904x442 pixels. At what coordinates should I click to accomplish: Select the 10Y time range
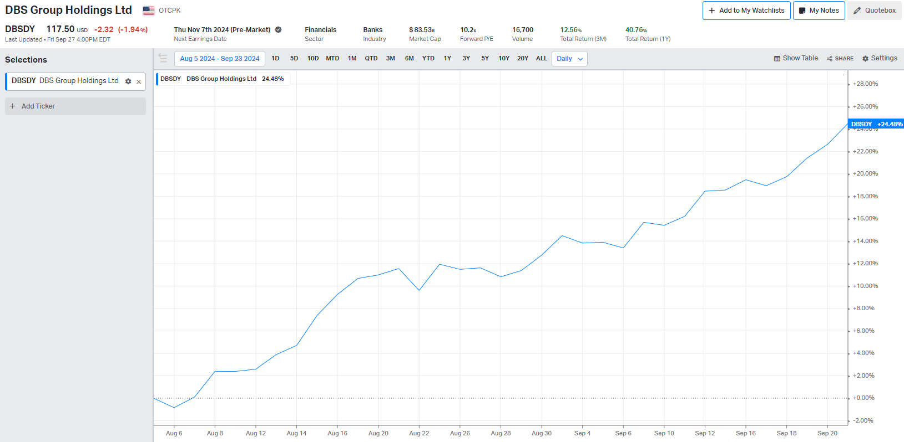[x=504, y=59]
